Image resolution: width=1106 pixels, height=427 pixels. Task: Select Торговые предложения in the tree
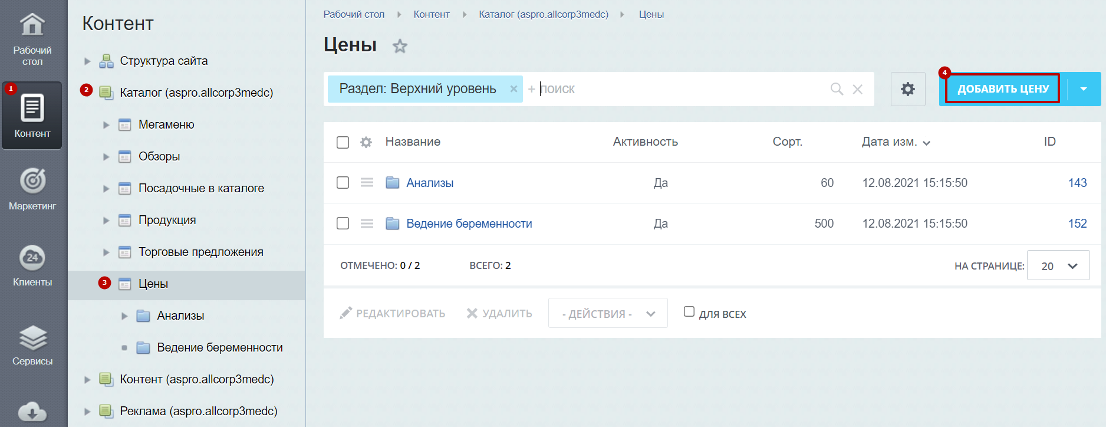(201, 252)
